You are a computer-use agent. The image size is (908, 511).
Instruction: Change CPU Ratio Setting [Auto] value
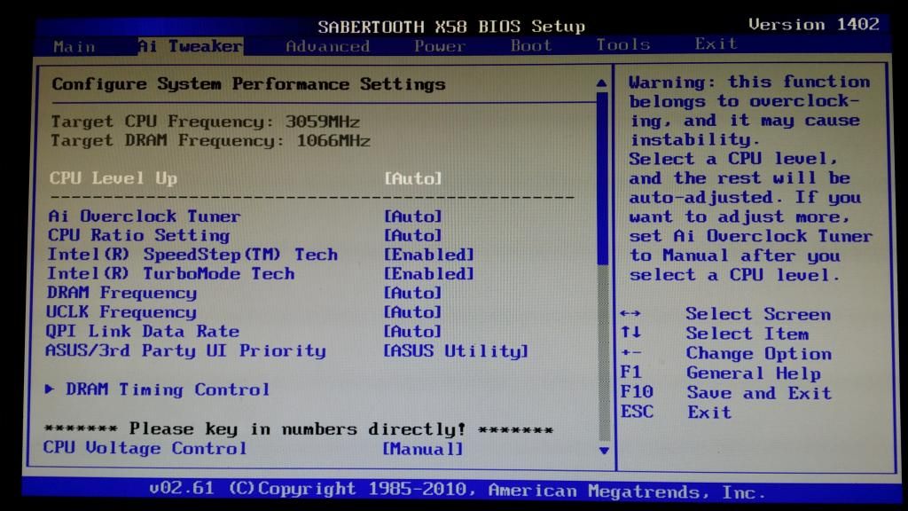tap(413, 235)
